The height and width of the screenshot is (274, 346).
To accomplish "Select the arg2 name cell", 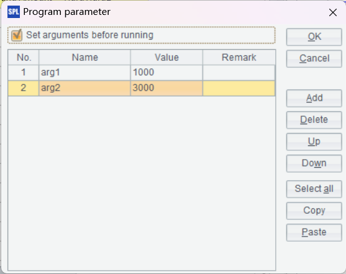I will pos(84,88).
